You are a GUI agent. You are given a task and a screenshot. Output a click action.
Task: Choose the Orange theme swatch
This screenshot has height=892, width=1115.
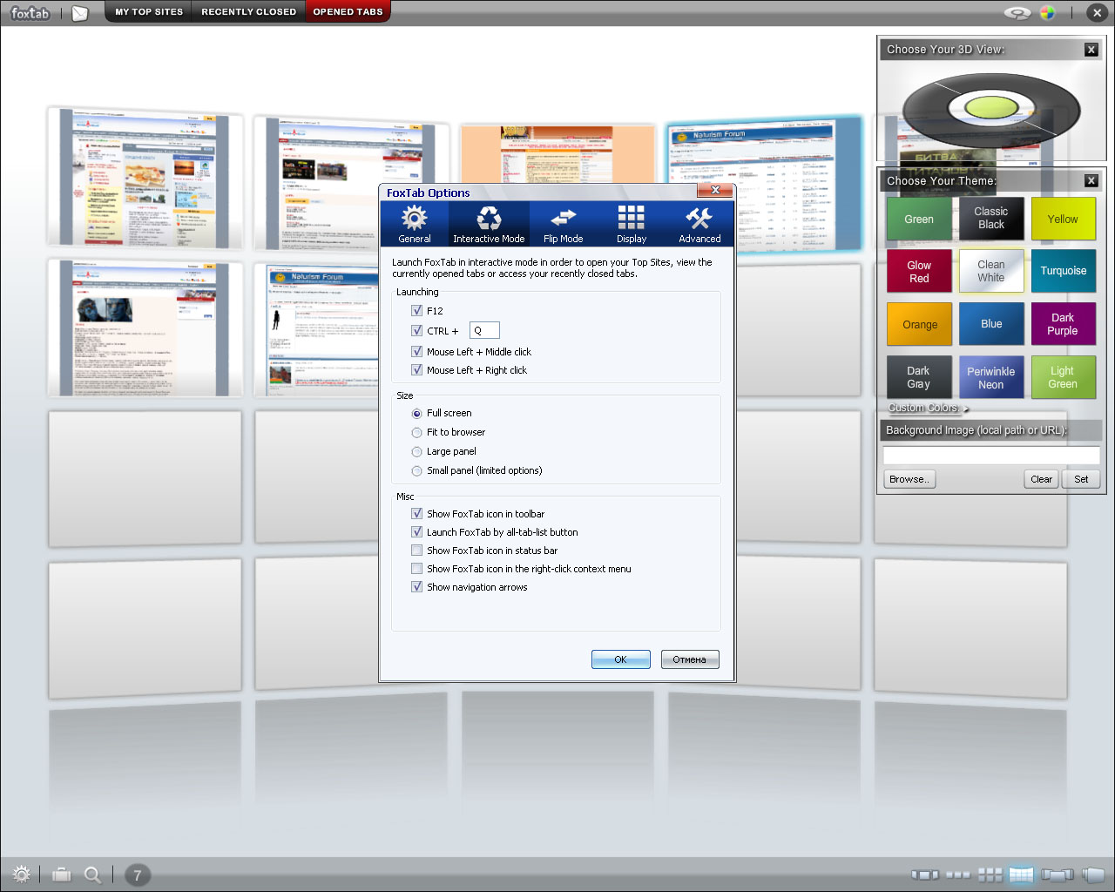(919, 324)
